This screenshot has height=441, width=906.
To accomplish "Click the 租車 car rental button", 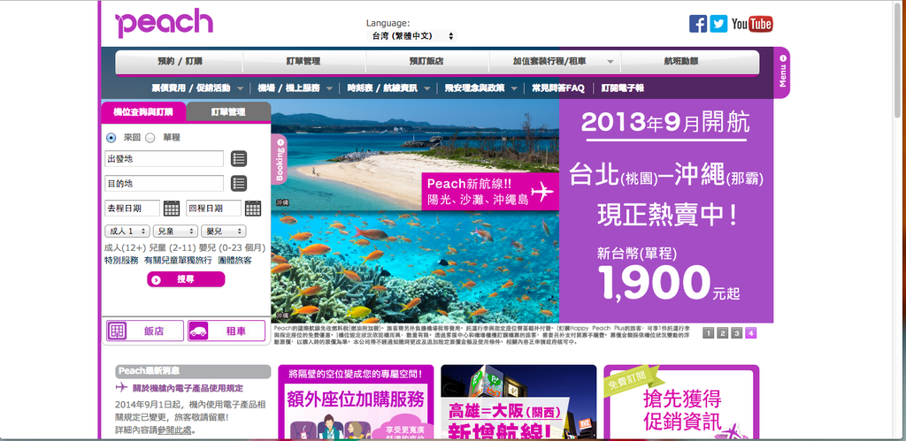I will click(x=226, y=331).
